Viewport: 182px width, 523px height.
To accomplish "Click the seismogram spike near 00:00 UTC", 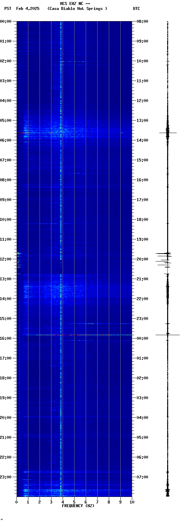I will coord(167,335).
